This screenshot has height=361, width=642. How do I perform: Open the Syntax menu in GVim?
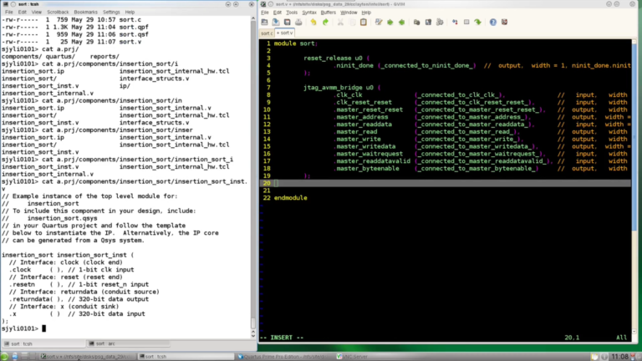coord(309,13)
